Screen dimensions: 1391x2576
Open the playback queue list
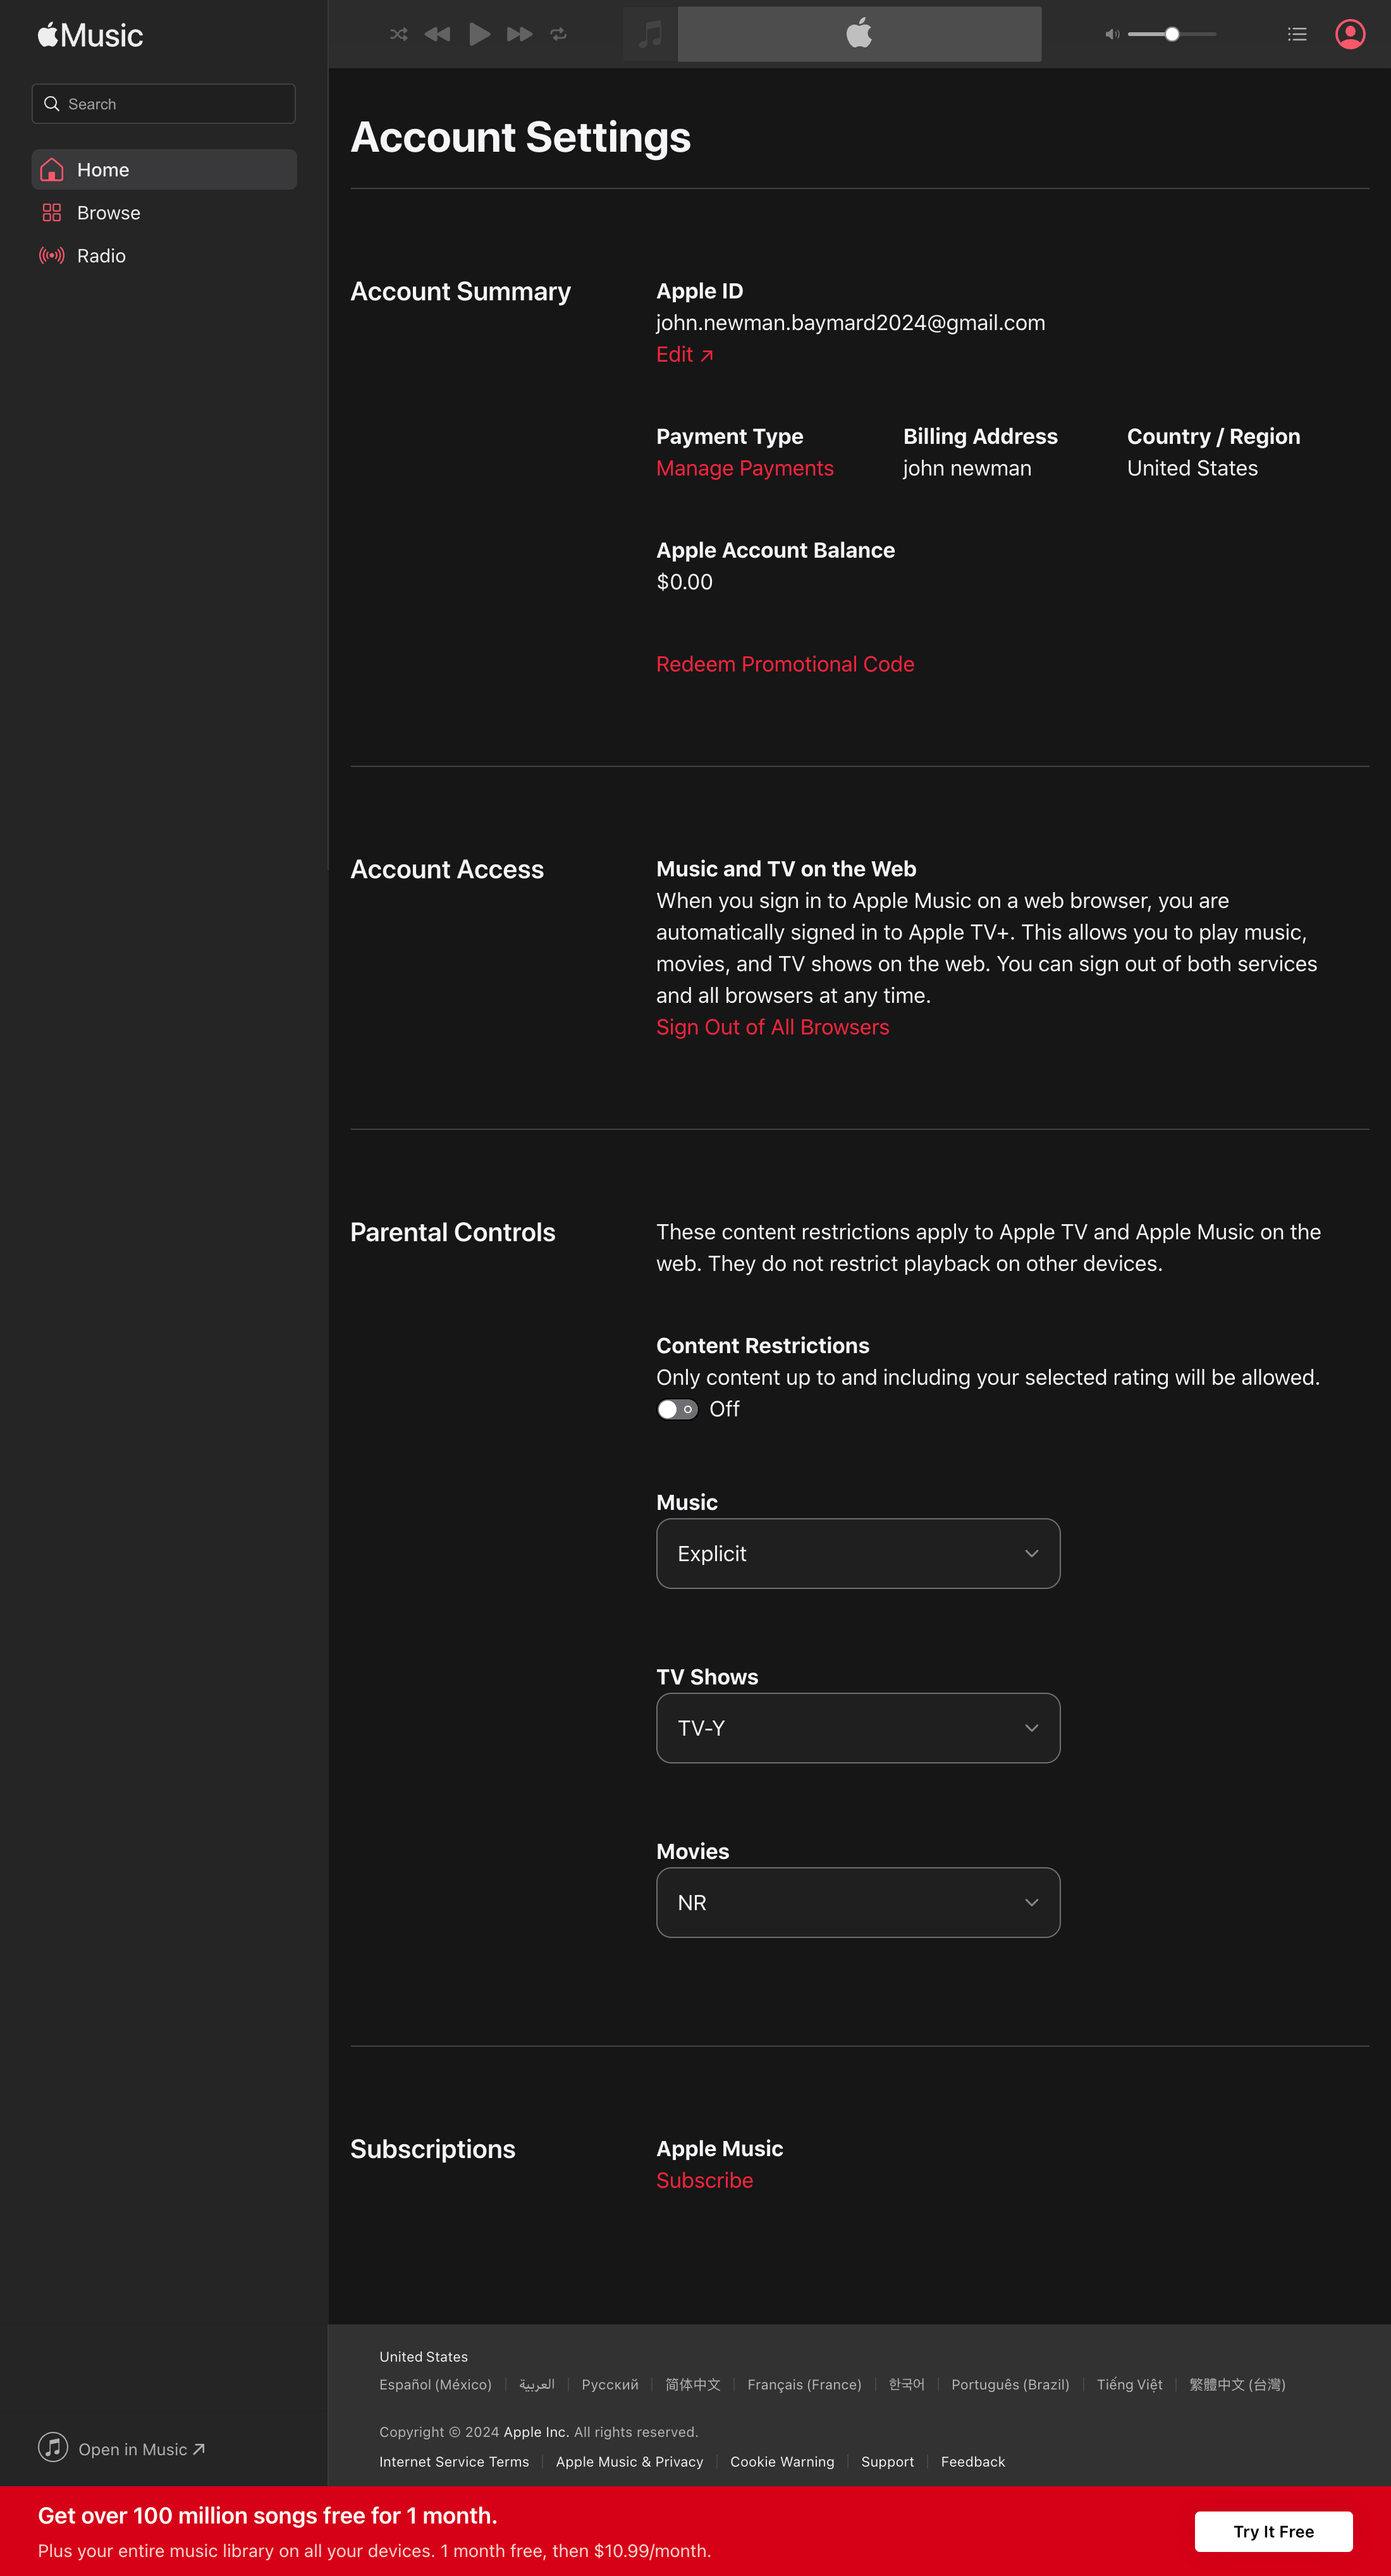[1296, 33]
